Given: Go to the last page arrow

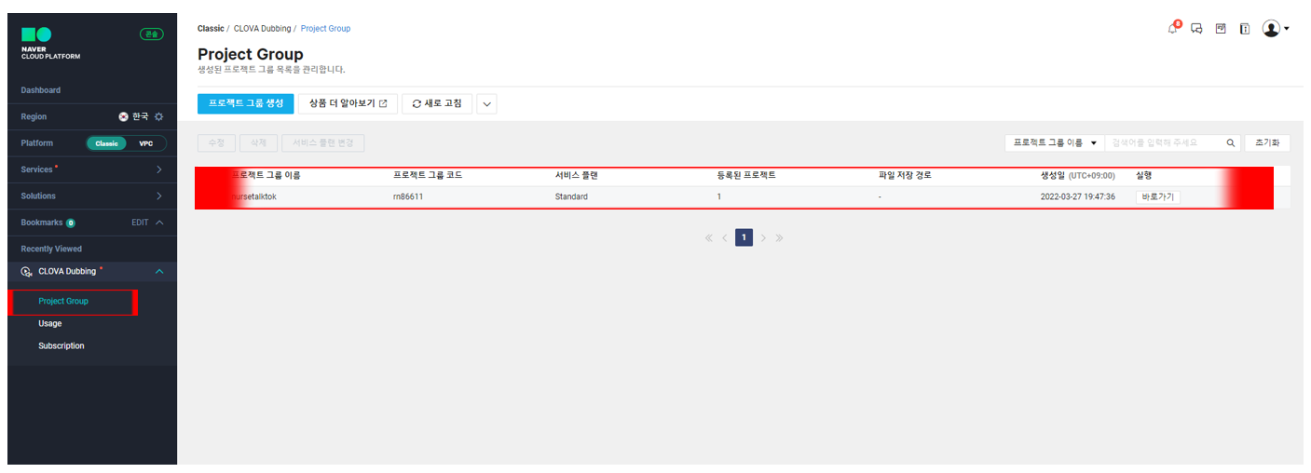Looking at the screenshot, I should (x=779, y=238).
